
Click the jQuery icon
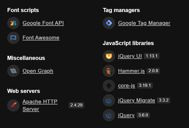click(x=109, y=115)
